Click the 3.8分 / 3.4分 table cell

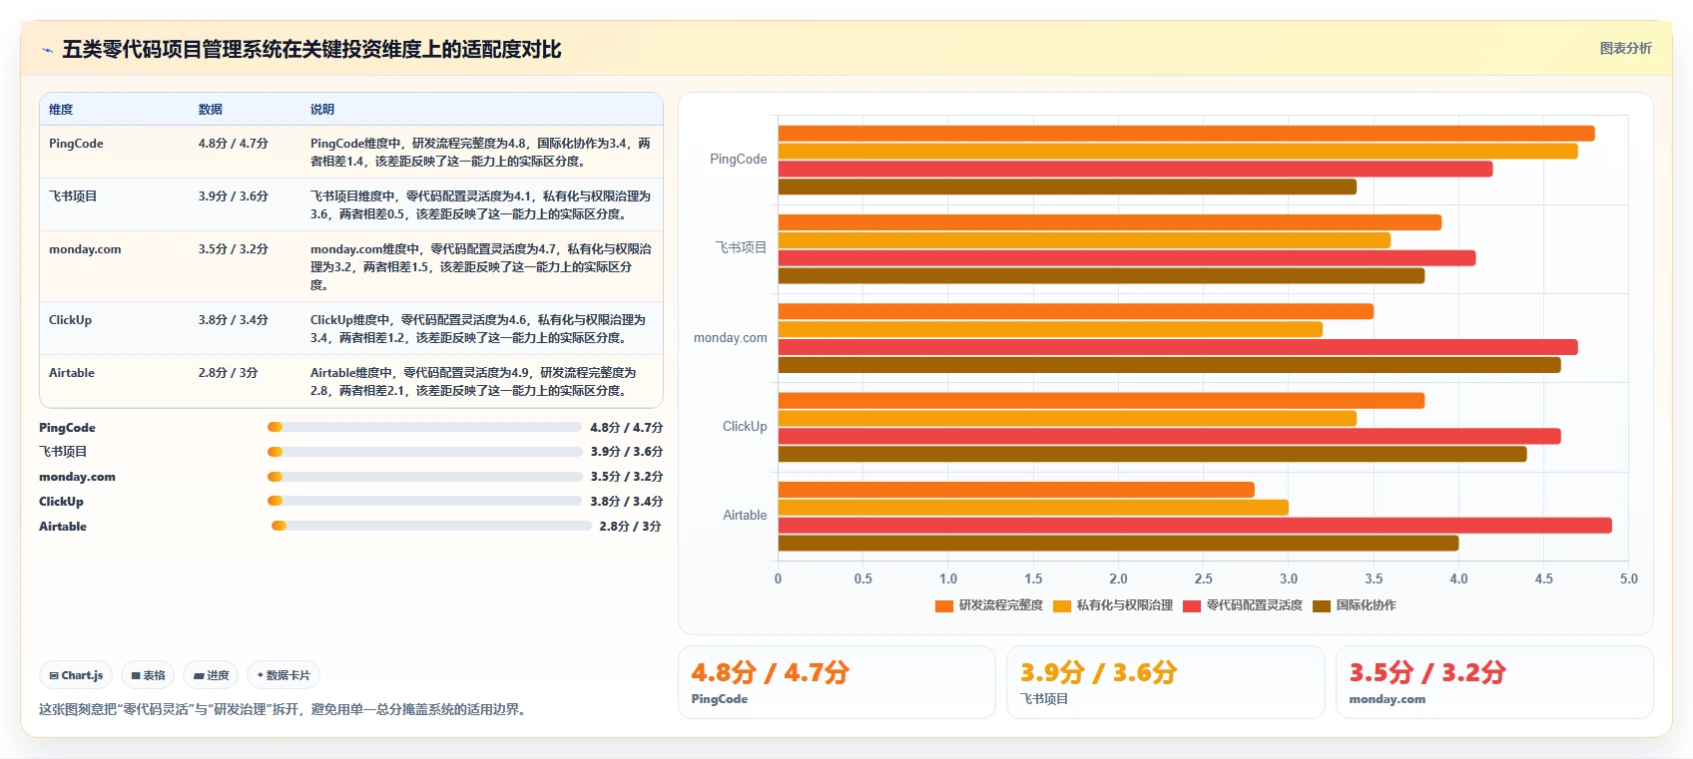point(233,320)
